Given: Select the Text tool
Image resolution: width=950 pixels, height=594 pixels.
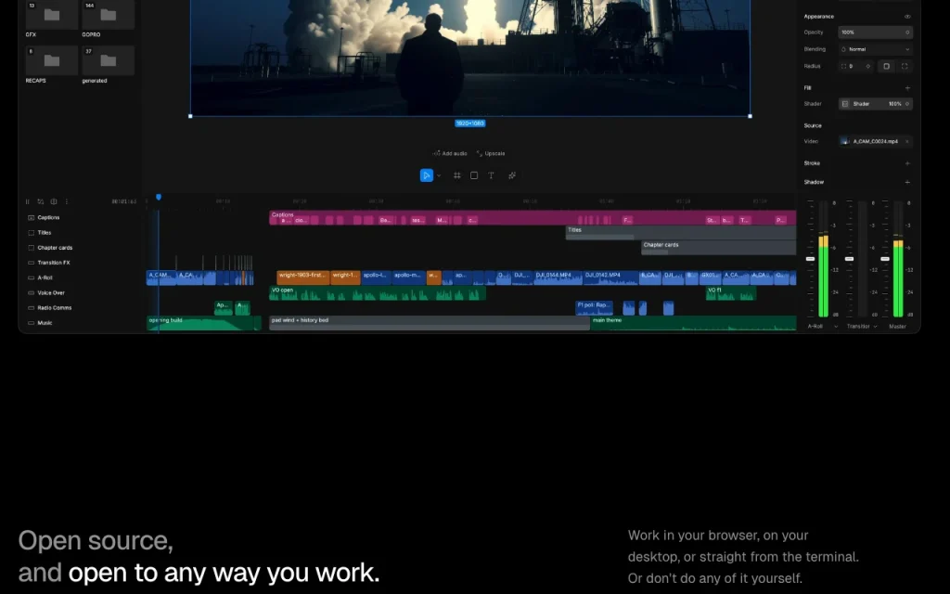Looking at the screenshot, I should pos(491,175).
